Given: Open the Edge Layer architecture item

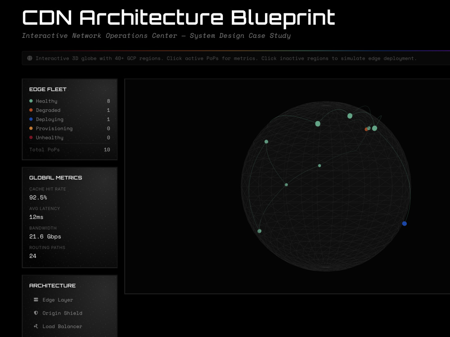Looking at the screenshot, I should (70, 300).
